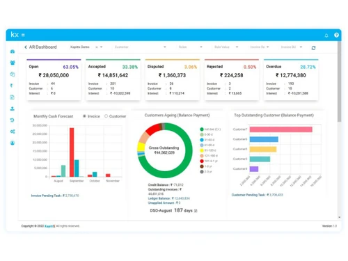
Task: Click the purple Customer9 bar
Action: click(x=254, y=169)
